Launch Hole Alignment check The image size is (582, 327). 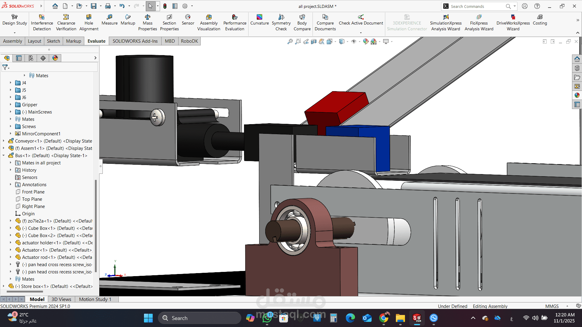point(89,23)
